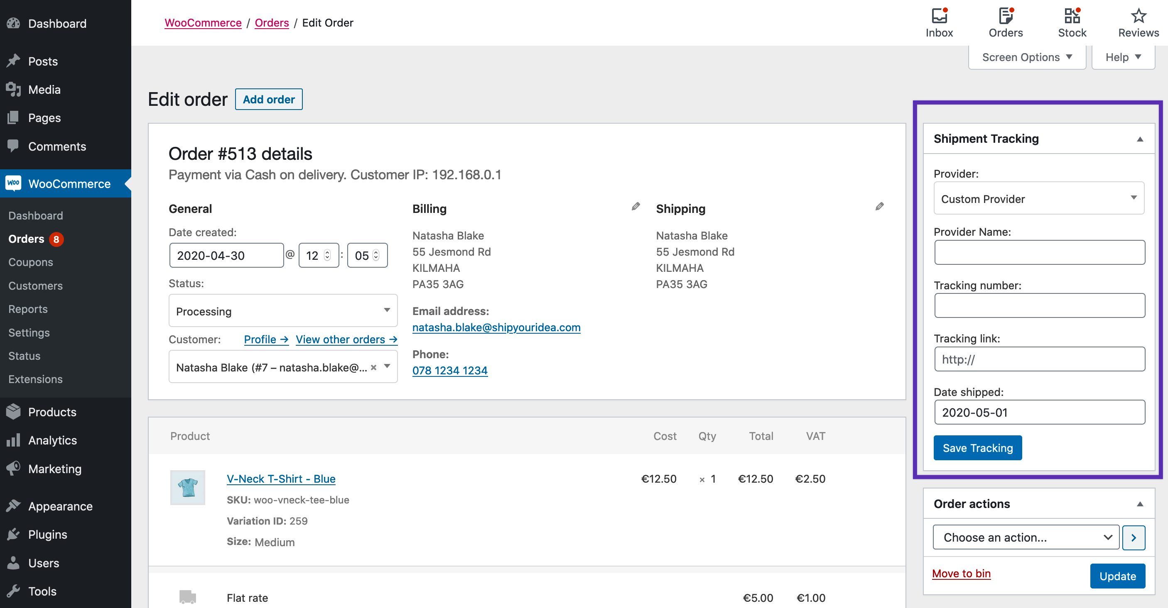The image size is (1168, 608).
Task: Expand the Screen Options panel
Action: click(x=1027, y=57)
